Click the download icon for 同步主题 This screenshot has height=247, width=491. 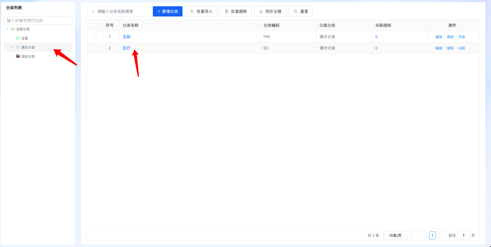click(x=261, y=11)
